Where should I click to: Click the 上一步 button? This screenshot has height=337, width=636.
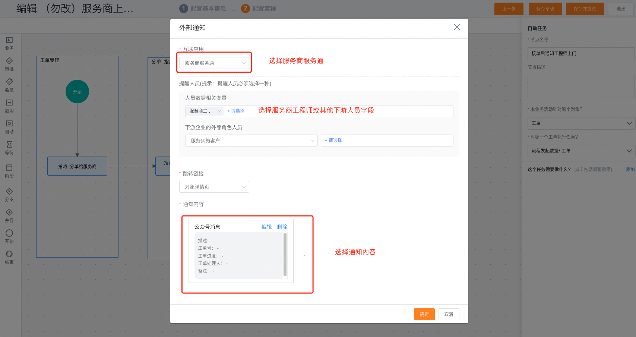[509, 9]
